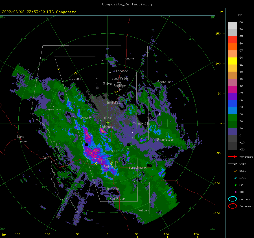The image size is (254, 238).
Task: Click the Lake Louise label
Action: click(x=22, y=139)
